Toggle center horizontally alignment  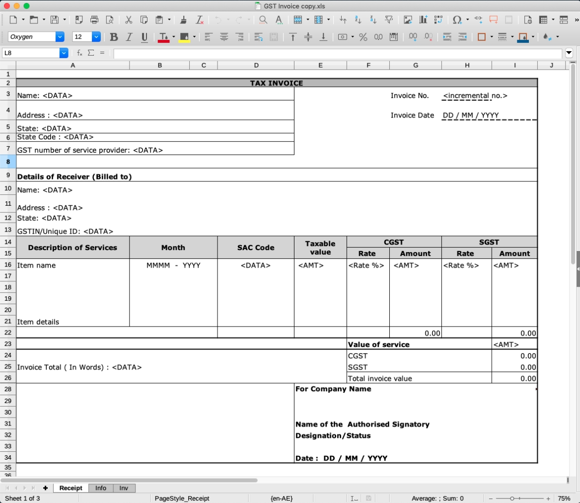click(x=224, y=37)
